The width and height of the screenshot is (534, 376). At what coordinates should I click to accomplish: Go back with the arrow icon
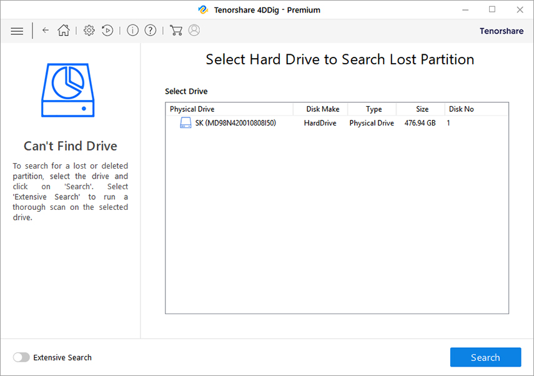[46, 31]
